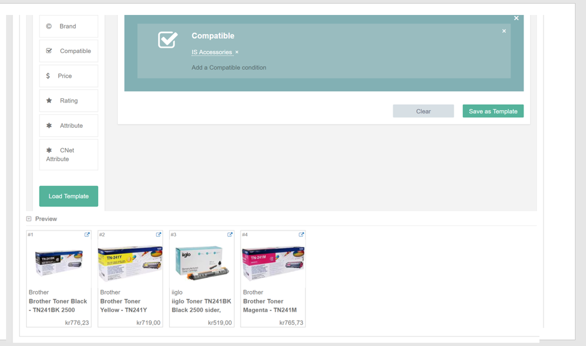Image resolution: width=586 pixels, height=346 pixels.
Task: Click the CNet Attribute asterisk icon
Action: (x=49, y=150)
